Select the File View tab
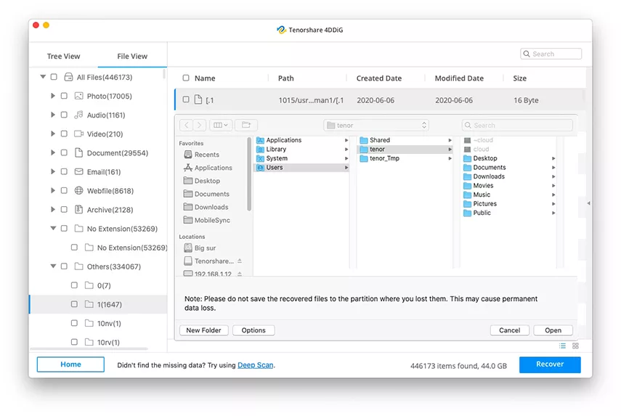 pyautogui.click(x=132, y=56)
